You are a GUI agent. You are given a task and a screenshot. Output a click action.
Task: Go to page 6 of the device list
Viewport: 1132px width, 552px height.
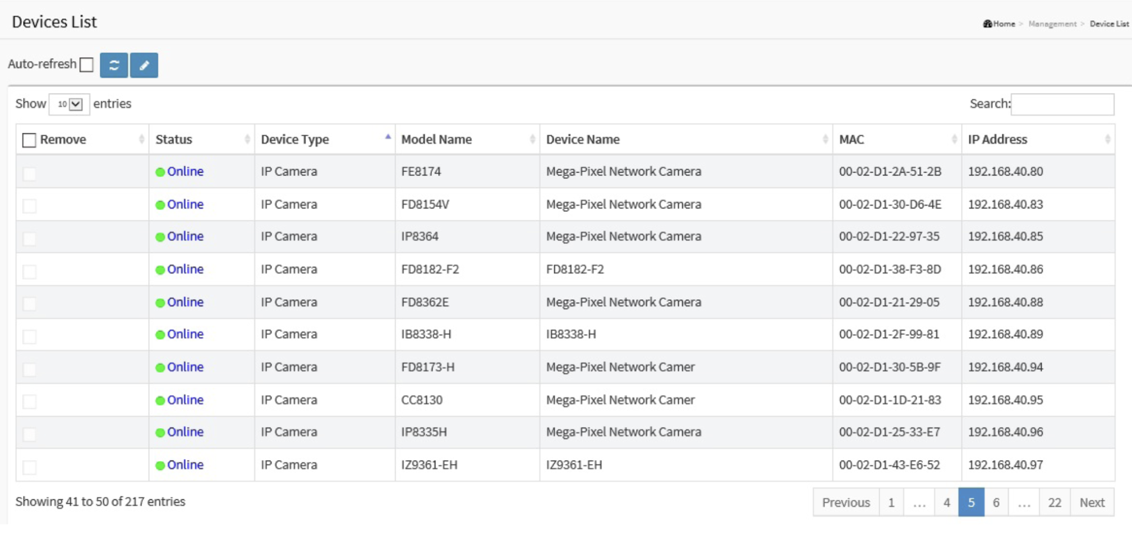(x=996, y=502)
